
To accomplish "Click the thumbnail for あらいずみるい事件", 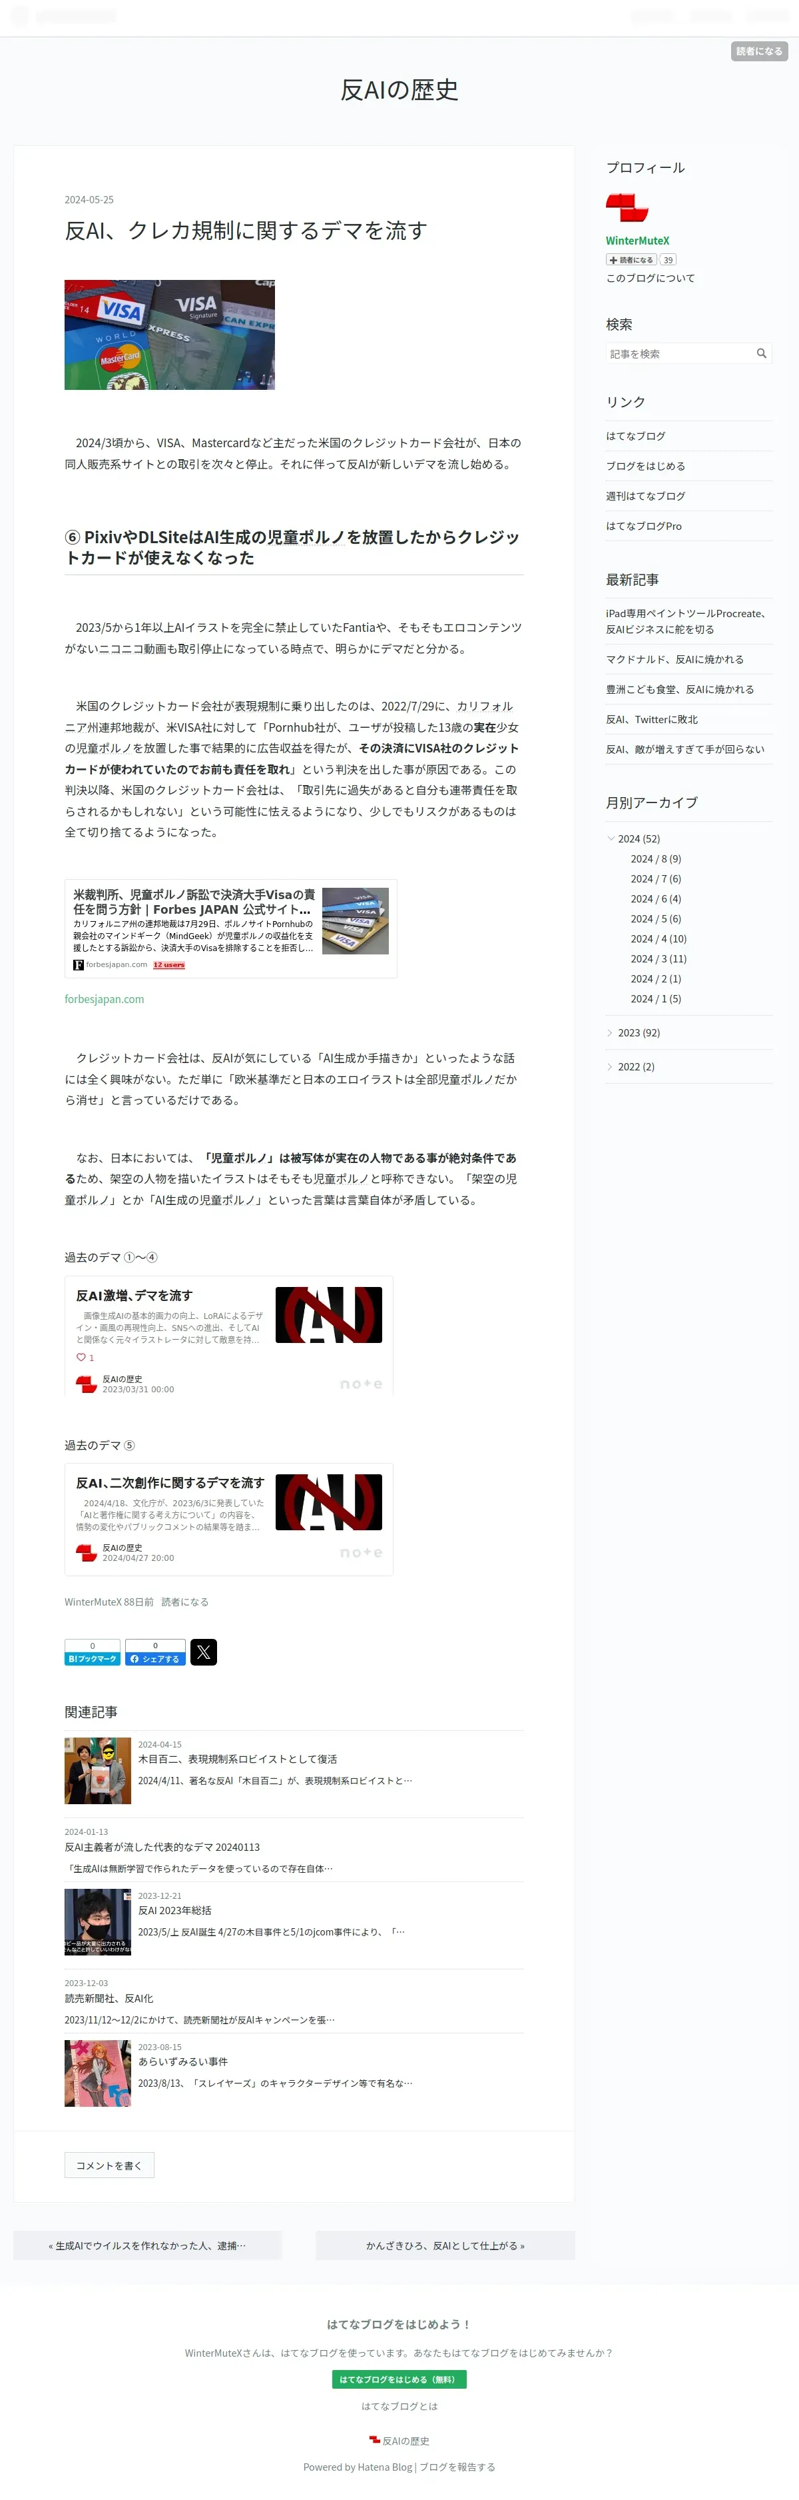I will click(98, 2073).
